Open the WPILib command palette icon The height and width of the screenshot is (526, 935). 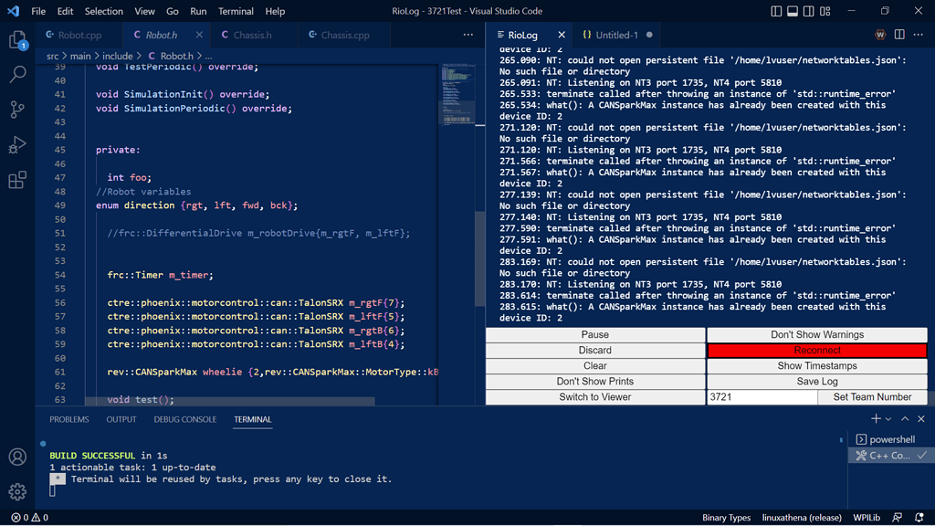(879, 34)
